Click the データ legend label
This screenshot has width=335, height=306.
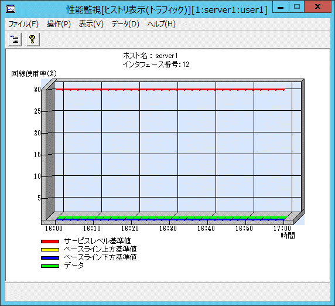point(74,266)
